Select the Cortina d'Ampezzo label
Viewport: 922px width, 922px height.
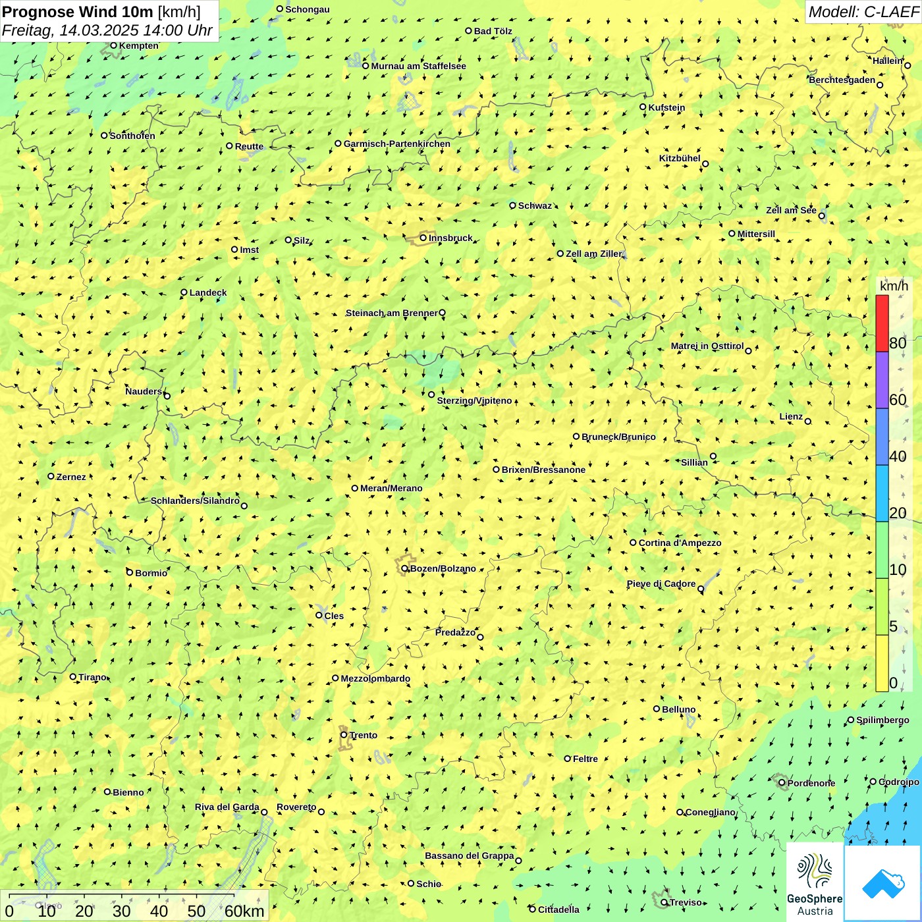point(680,543)
